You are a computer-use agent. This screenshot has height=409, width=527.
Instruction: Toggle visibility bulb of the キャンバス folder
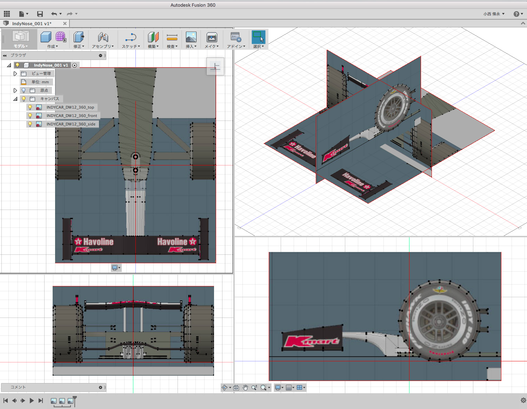click(24, 99)
